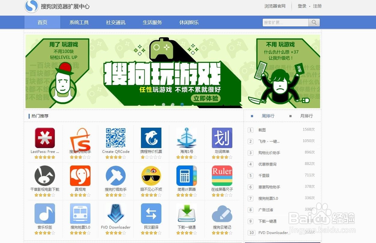This screenshot has width=376, height=243.
Task: Click the star rating under 音乐标签
Action: coord(45,233)
